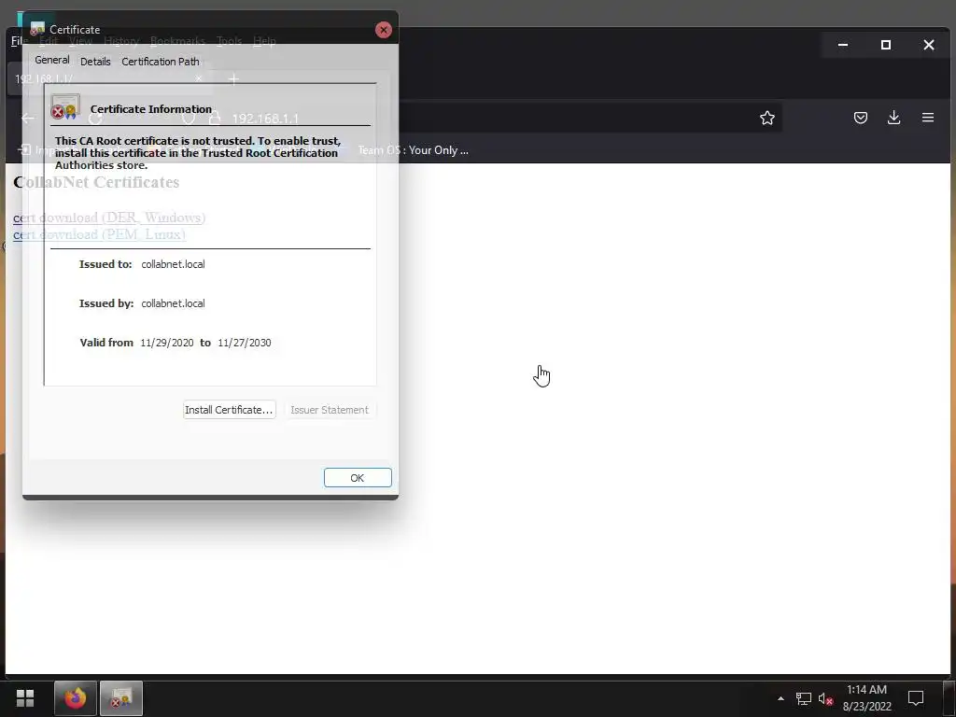This screenshot has width=956, height=717.
Task: Minimize the Firefox window
Action: click(x=843, y=45)
